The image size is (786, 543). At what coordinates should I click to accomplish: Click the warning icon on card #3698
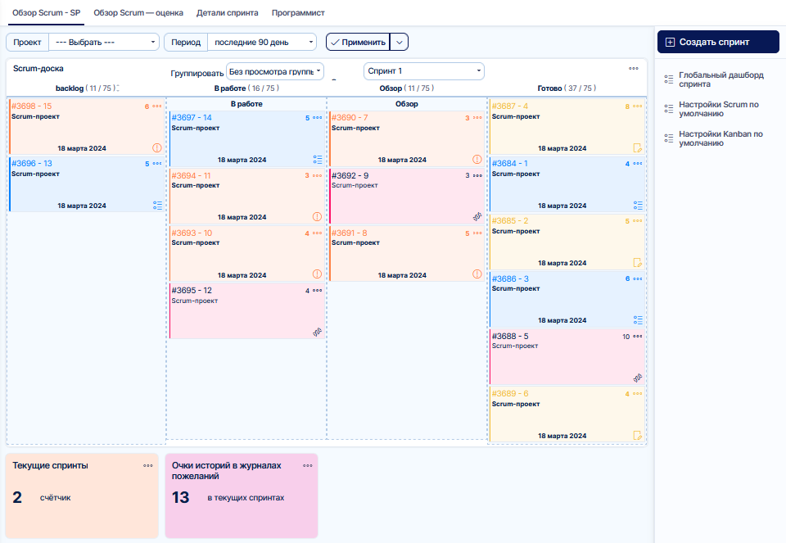point(157,148)
